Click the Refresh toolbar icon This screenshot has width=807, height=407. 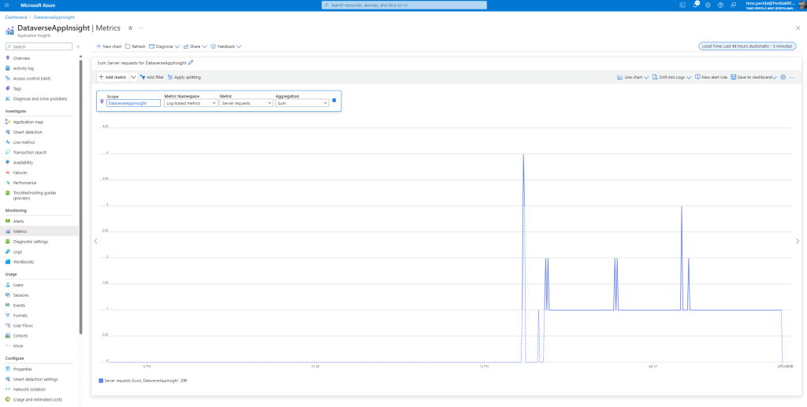point(135,46)
